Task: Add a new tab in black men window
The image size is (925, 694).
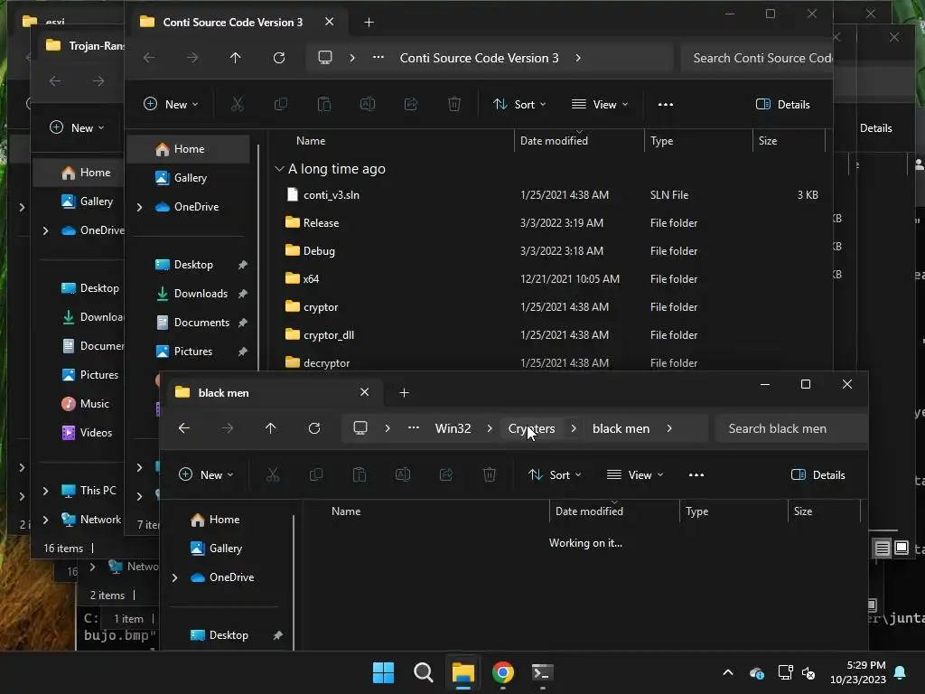Action: pyautogui.click(x=404, y=393)
